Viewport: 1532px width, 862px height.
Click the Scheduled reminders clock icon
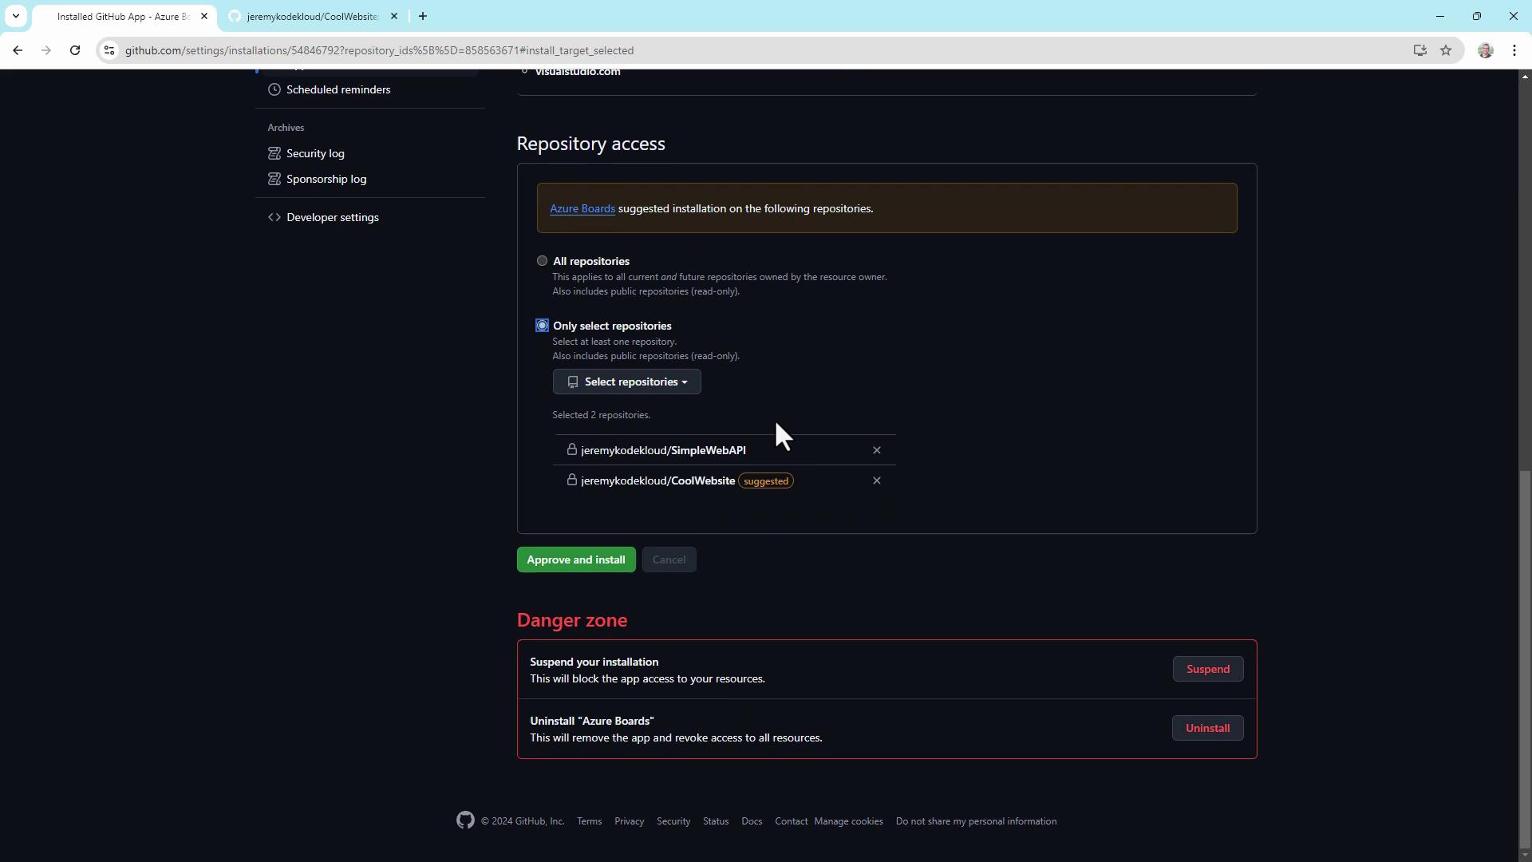tap(274, 89)
